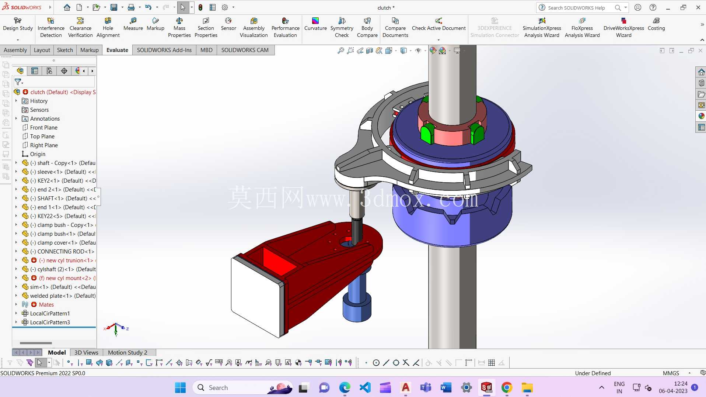Open Google Chrome from taskbar
Image resolution: width=706 pixels, height=397 pixels.
pyautogui.click(x=507, y=387)
